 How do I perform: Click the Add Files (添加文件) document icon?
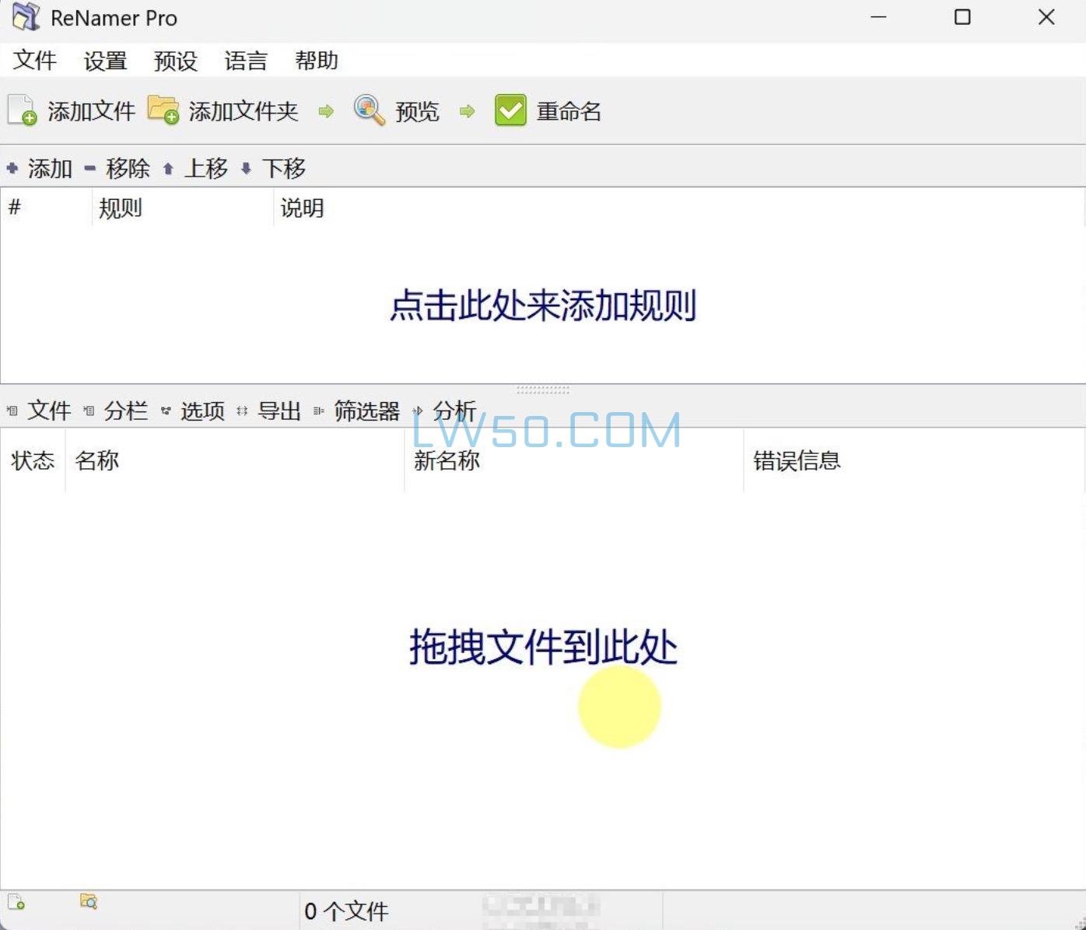23,110
